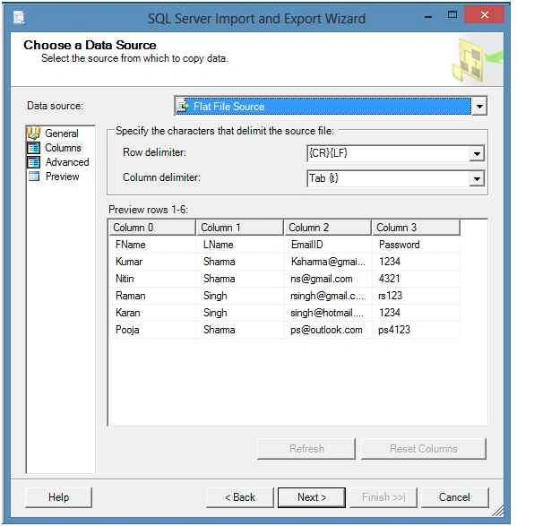
Task: Select the Column 1 header
Action: [x=240, y=228]
